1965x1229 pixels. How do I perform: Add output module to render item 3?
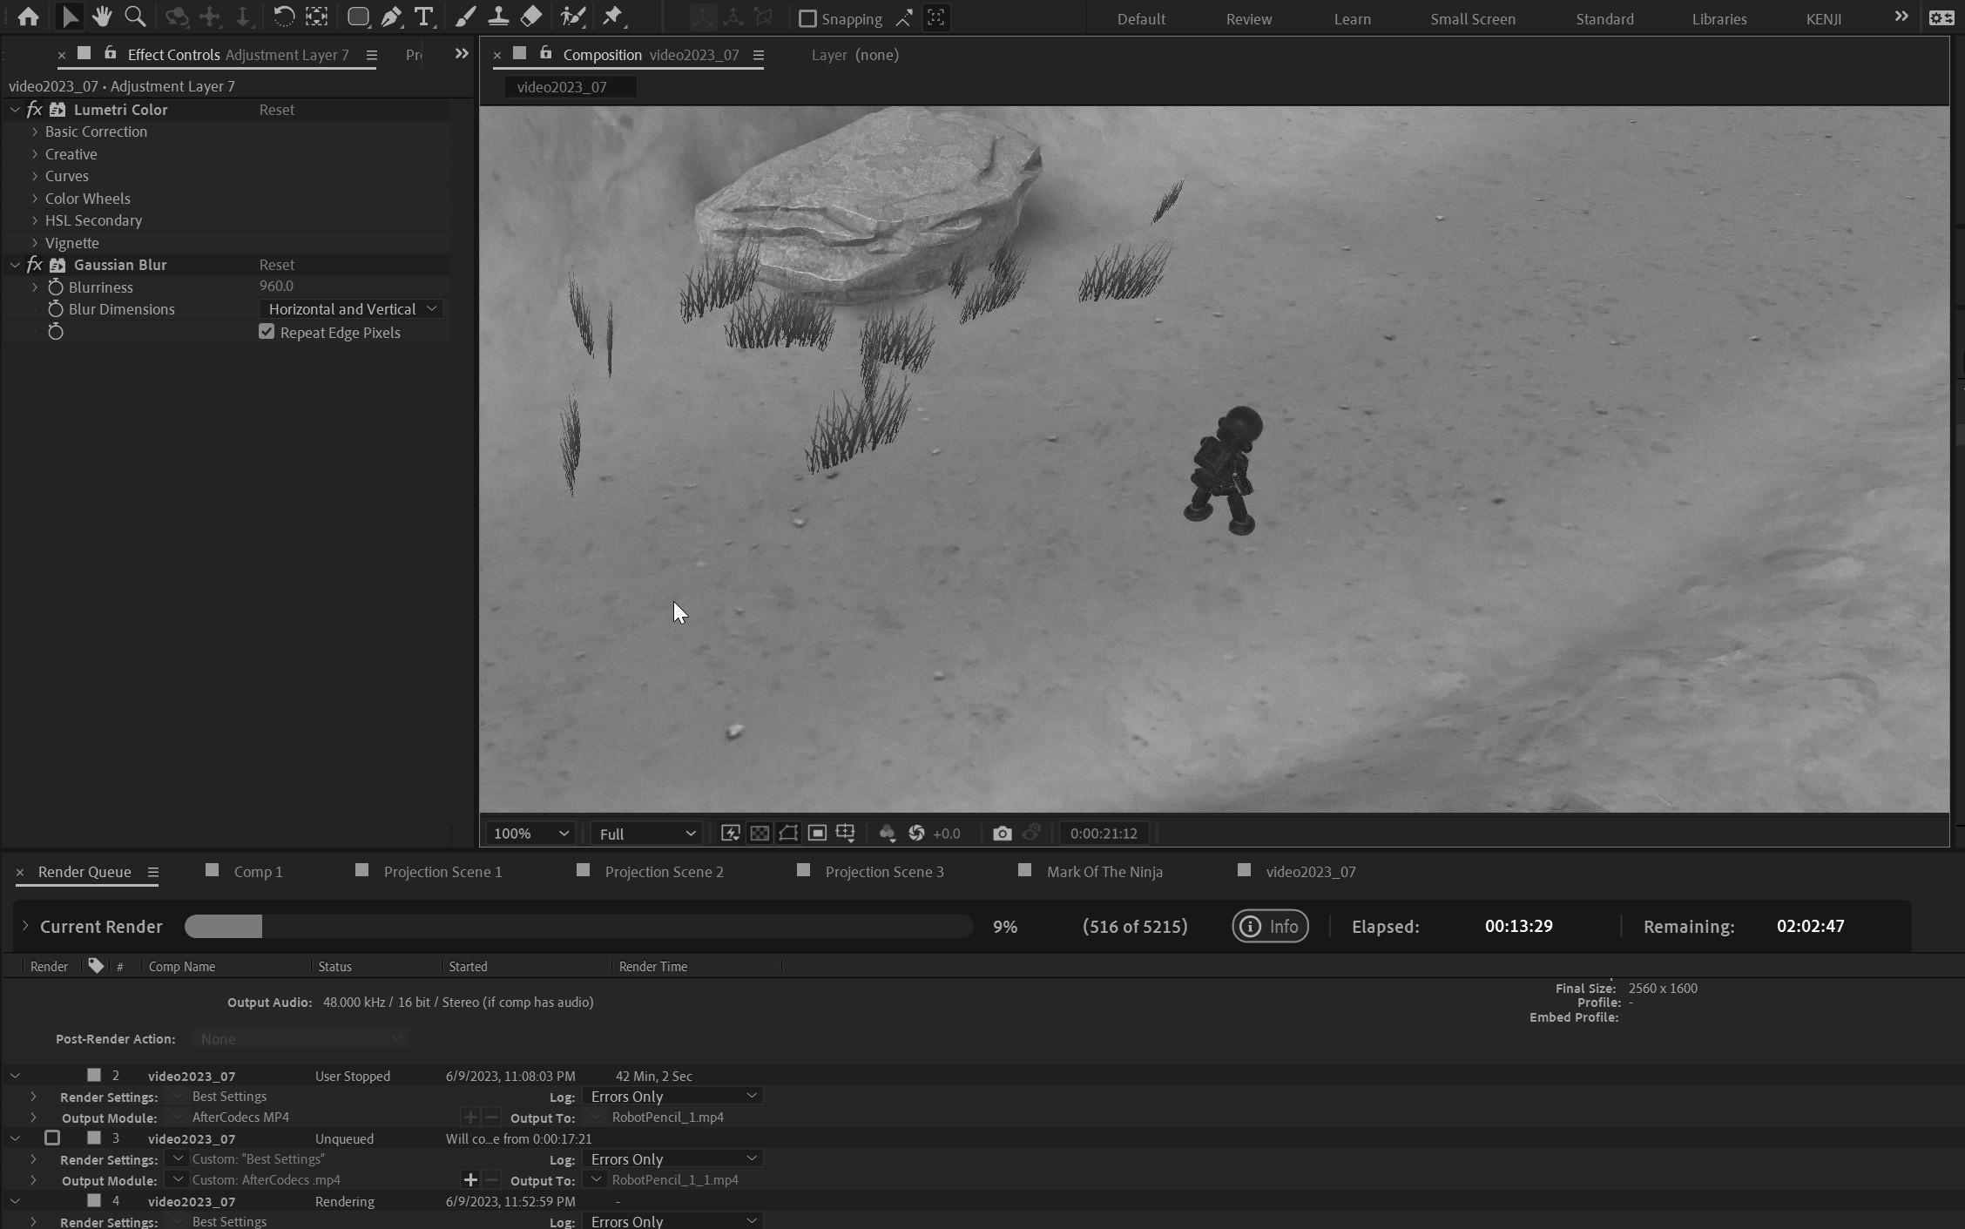pyautogui.click(x=470, y=1180)
